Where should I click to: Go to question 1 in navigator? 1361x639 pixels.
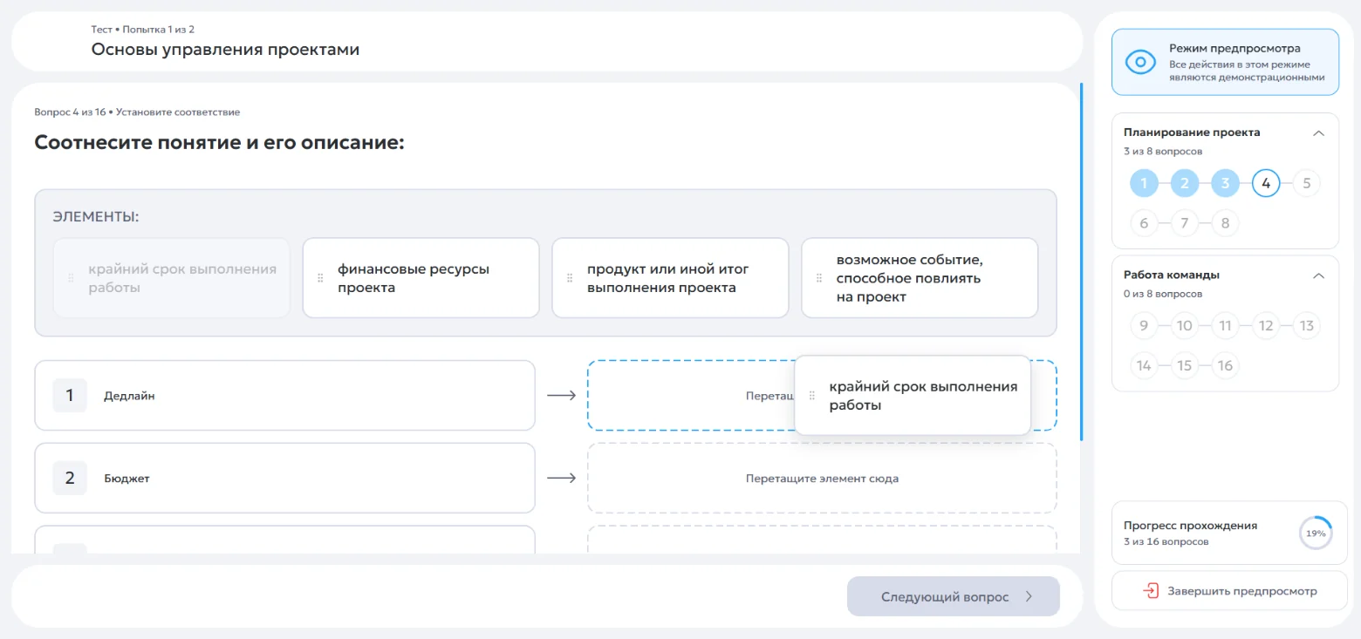click(x=1144, y=183)
